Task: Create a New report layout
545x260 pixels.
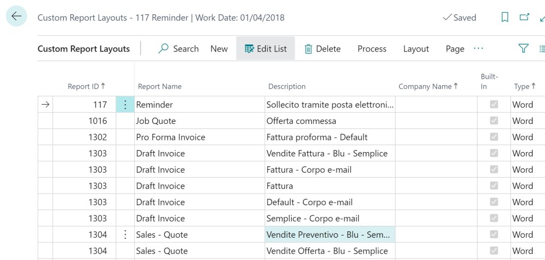Action: tap(219, 49)
